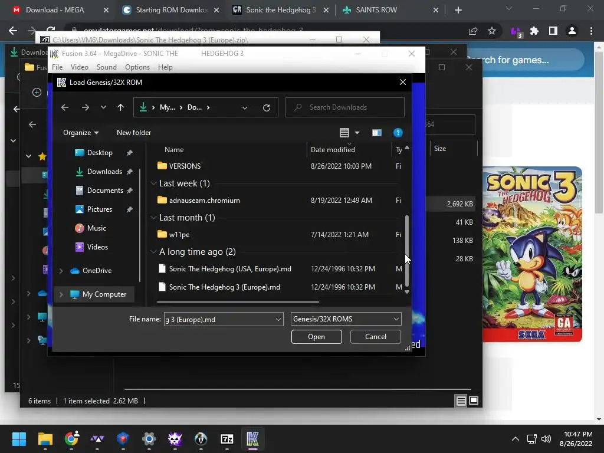Viewport: 604px width, 453px height.
Task: Refresh the Downloads folder listing
Action: click(267, 107)
